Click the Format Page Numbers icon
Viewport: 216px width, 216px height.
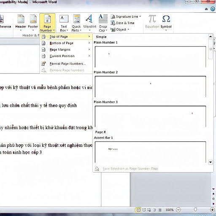tap(43, 64)
